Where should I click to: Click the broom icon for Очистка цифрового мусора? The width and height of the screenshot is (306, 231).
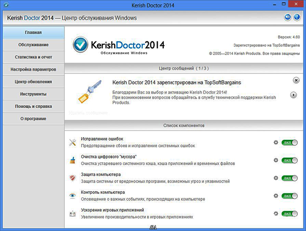point(72,160)
